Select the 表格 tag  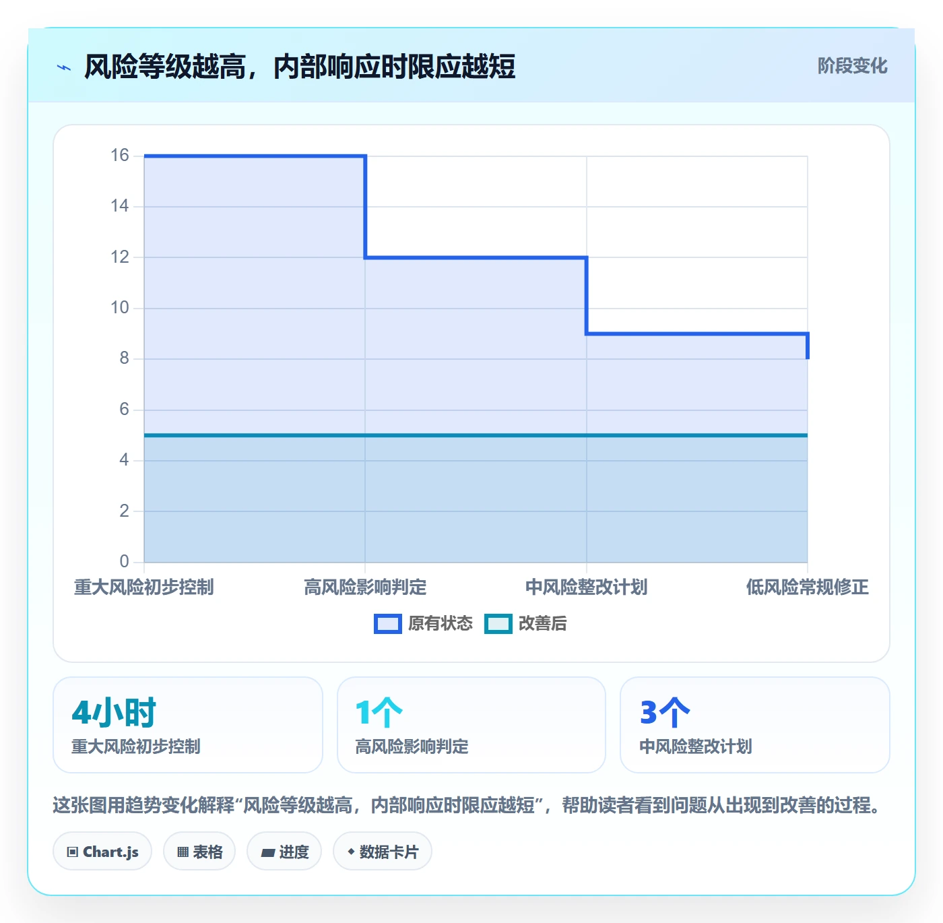click(199, 852)
